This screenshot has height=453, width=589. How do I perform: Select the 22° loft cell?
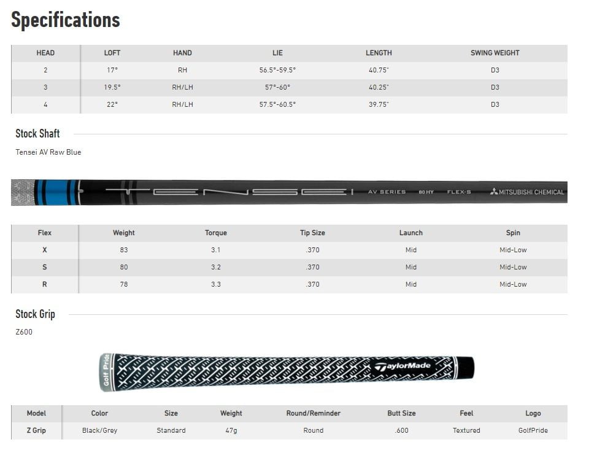[112, 104]
